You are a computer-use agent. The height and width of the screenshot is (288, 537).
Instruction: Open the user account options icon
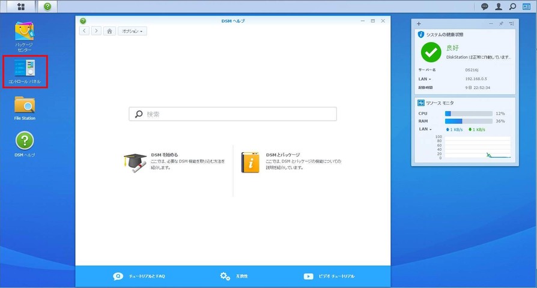[x=499, y=7]
